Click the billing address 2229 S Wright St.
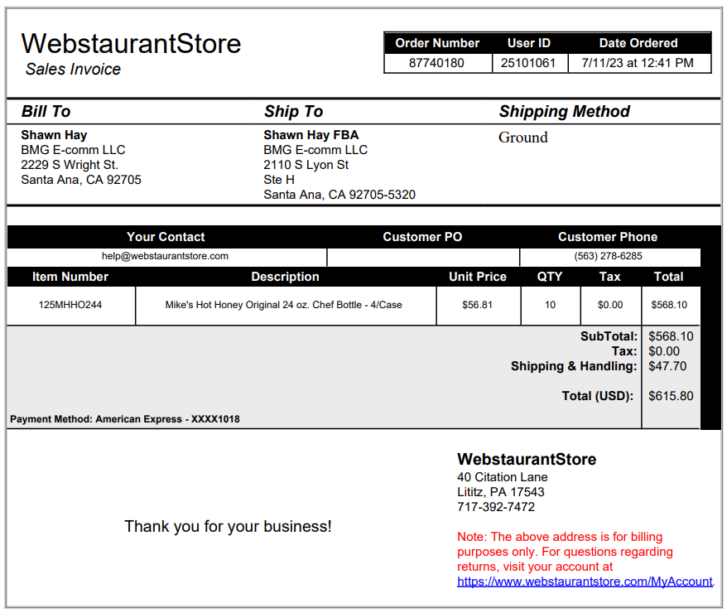727x613 pixels. tap(70, 165)
